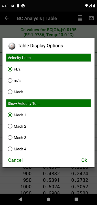
Task: Choose Mach 4 velocity limit
Action: (17, 149)
